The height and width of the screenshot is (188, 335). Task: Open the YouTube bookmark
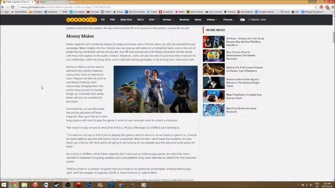[x=93, y=12]
